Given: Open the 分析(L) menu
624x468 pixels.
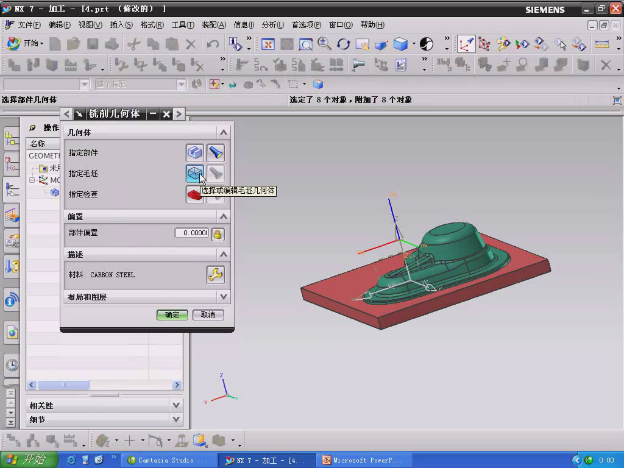Looking at the screenshot, I should point(272,24).
